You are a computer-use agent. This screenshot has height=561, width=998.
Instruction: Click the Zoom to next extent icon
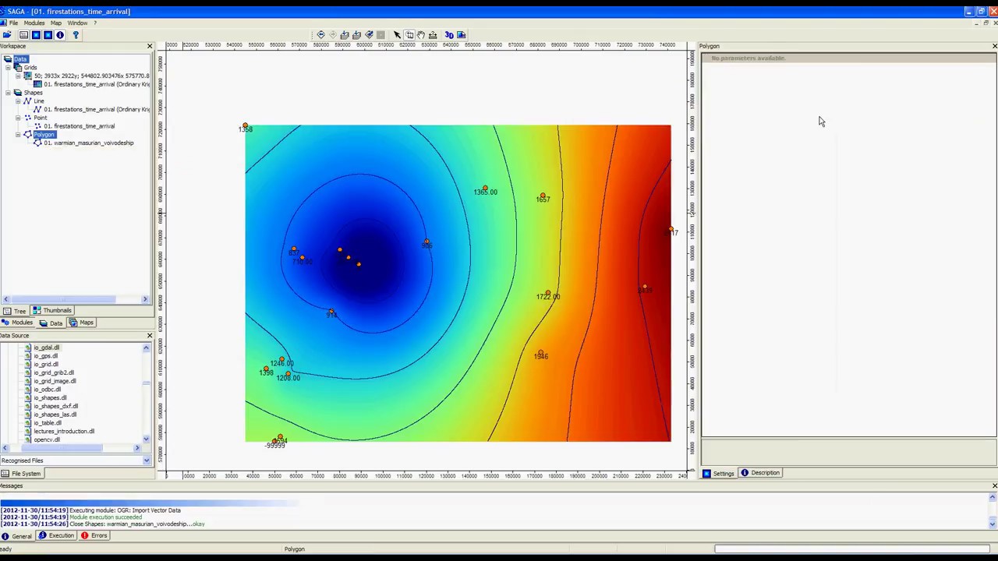333,35
